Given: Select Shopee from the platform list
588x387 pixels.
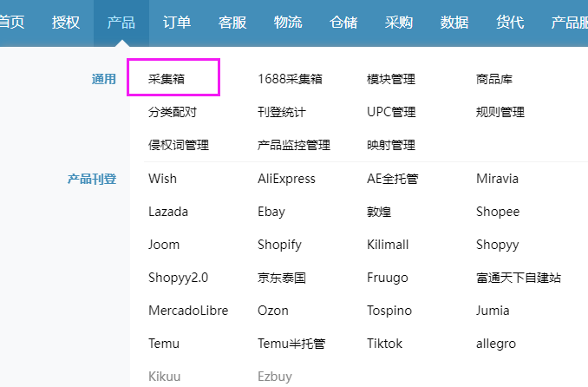Looking at the screenshot, I should (x=498, y=212).
